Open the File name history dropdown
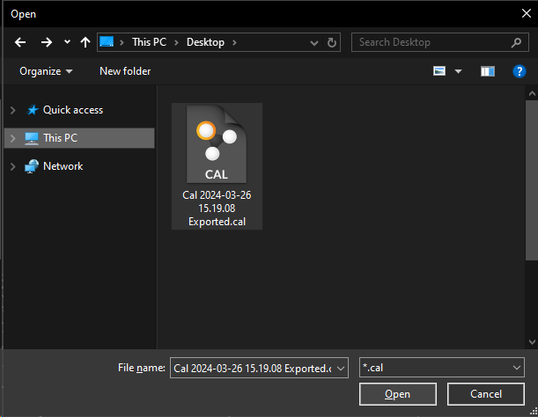The height and width of the screenshot is (417, 538). 341,367
